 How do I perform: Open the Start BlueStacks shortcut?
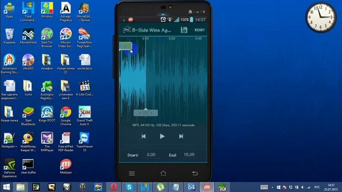[x=28, y=116]
